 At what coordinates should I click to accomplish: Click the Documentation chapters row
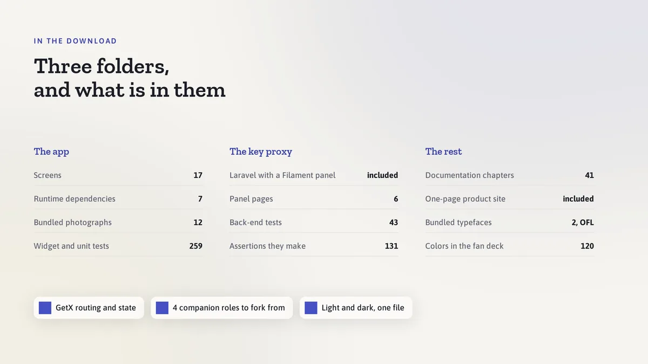(510, 175)
